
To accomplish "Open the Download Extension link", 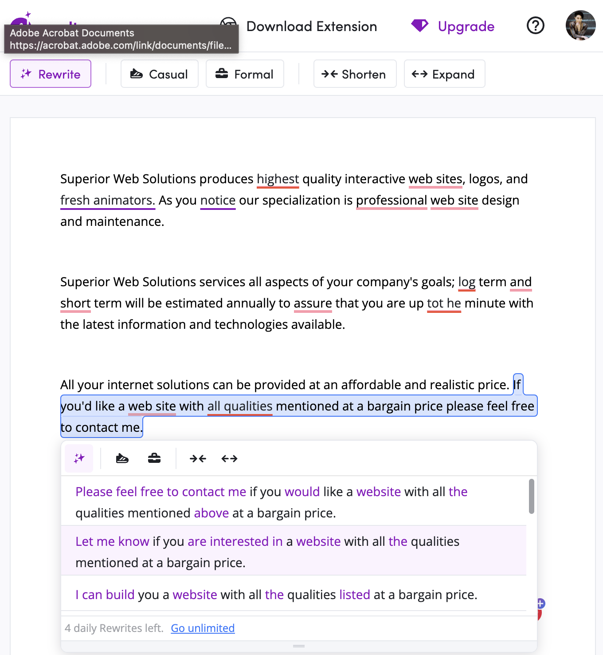I will click(x=311, y=26).
